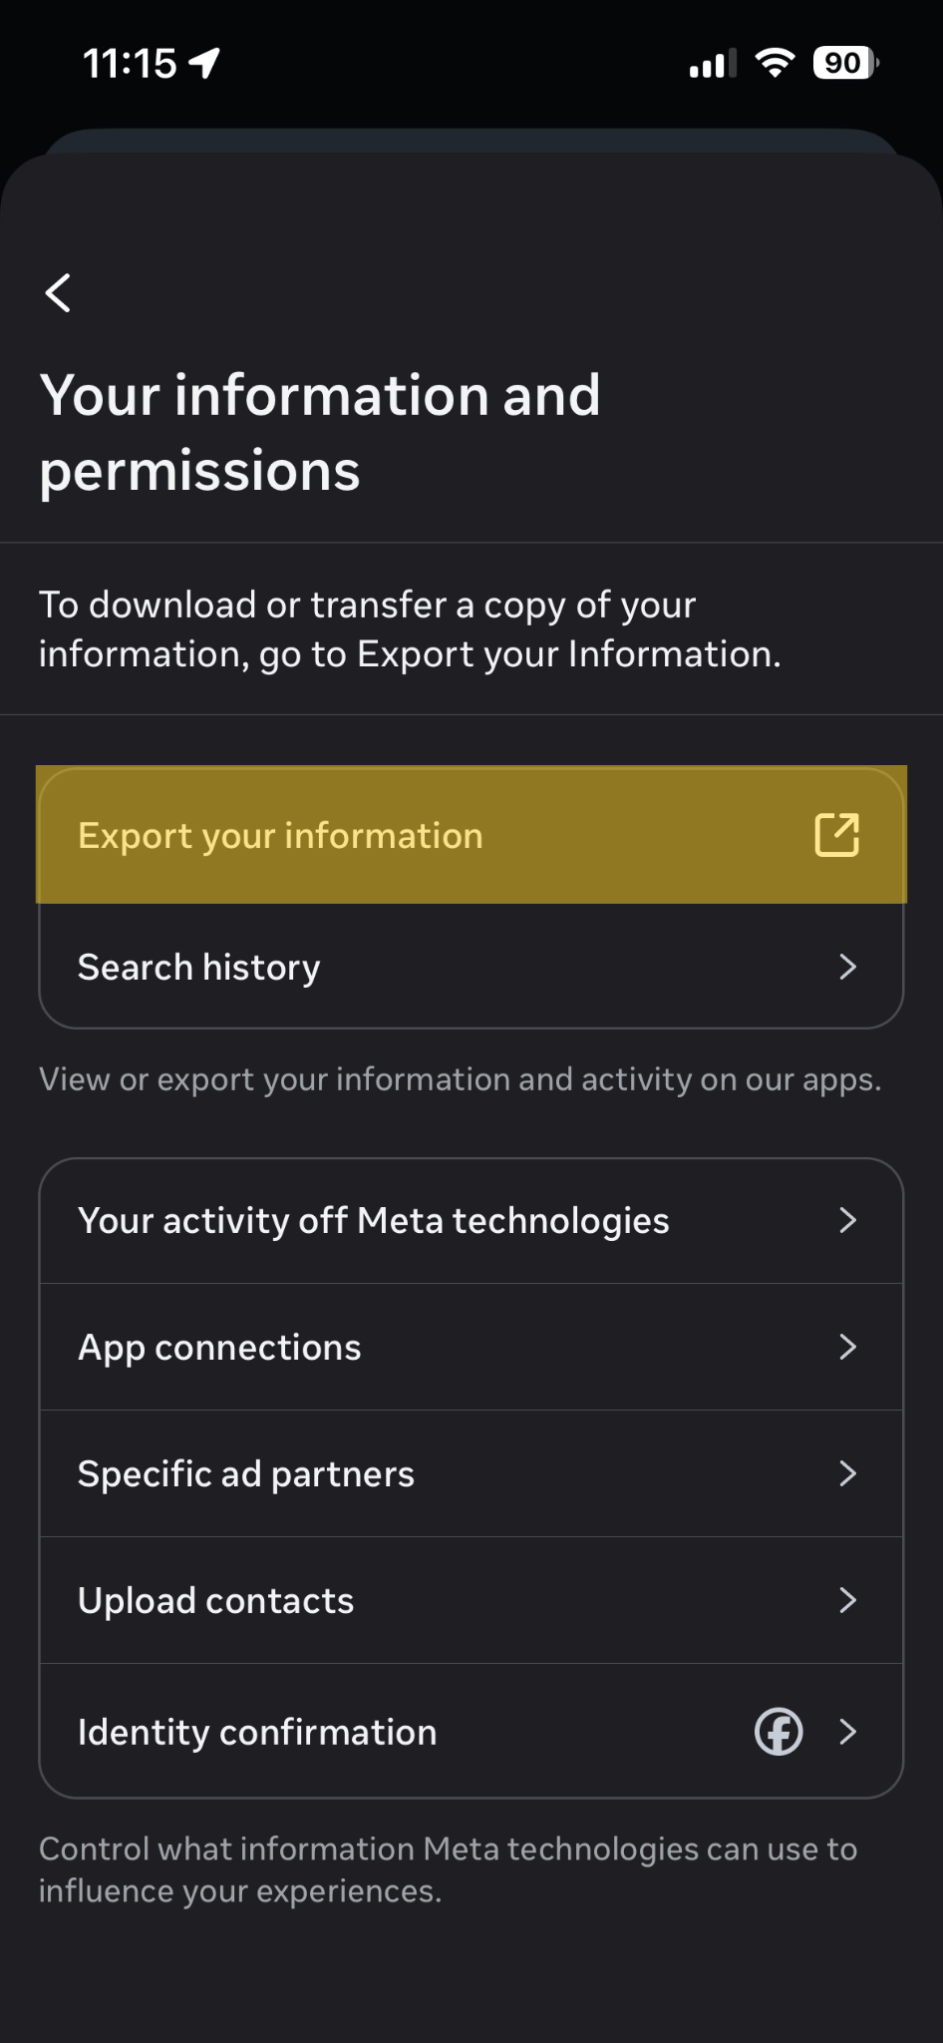This screenshot has width=943, height=2043.
Task: Tap the Identity confirmation chevron
Action: [x=847, y=1732]
